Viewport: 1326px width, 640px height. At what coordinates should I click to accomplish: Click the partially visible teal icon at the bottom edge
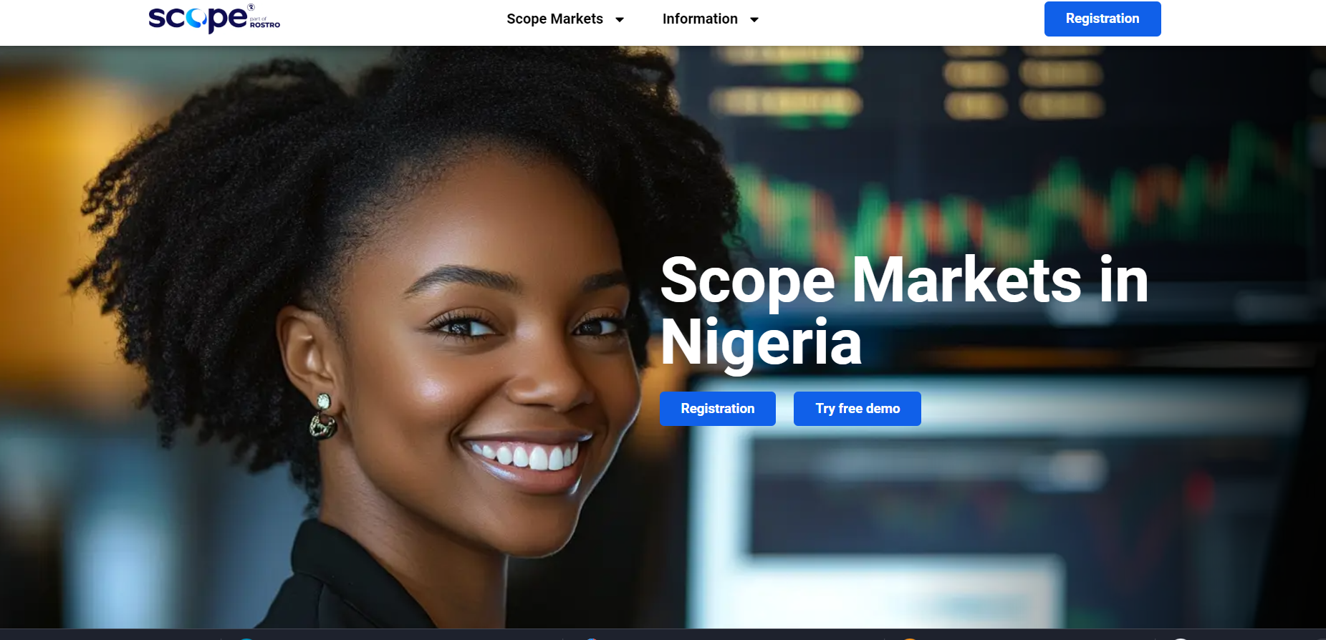(246, 638)
